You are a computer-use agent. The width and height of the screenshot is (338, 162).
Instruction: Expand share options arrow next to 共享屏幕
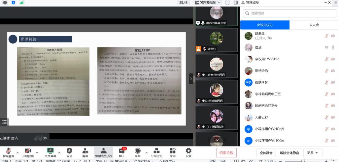pyautogui.click(x=59, y=152)
